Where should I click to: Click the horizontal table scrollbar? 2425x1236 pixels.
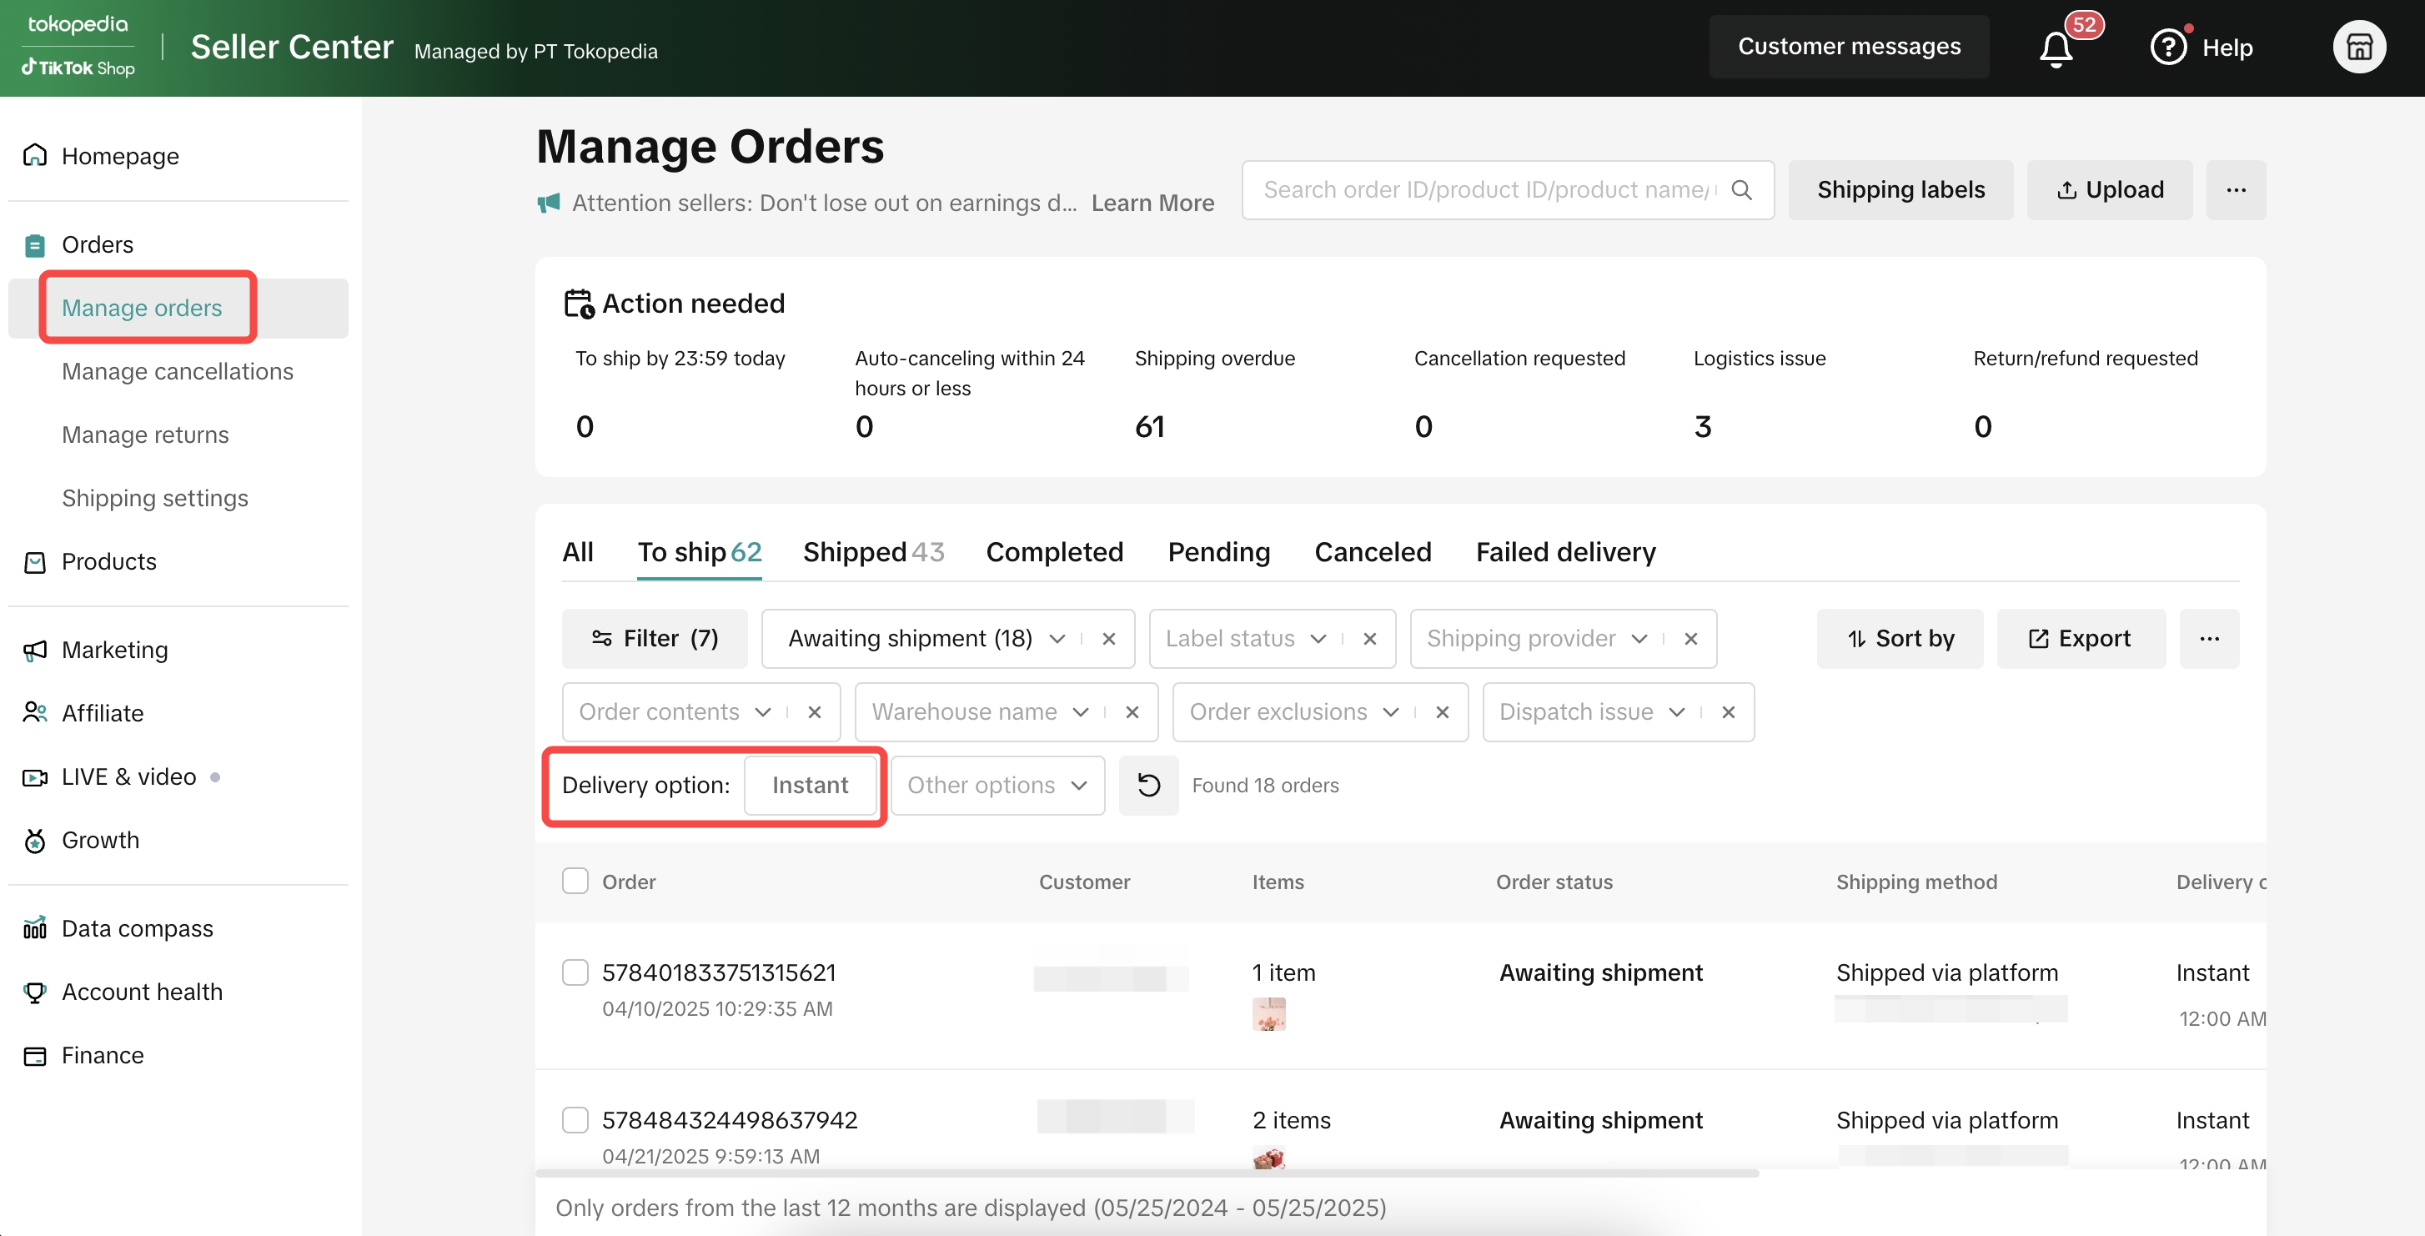[1146, 1173]
